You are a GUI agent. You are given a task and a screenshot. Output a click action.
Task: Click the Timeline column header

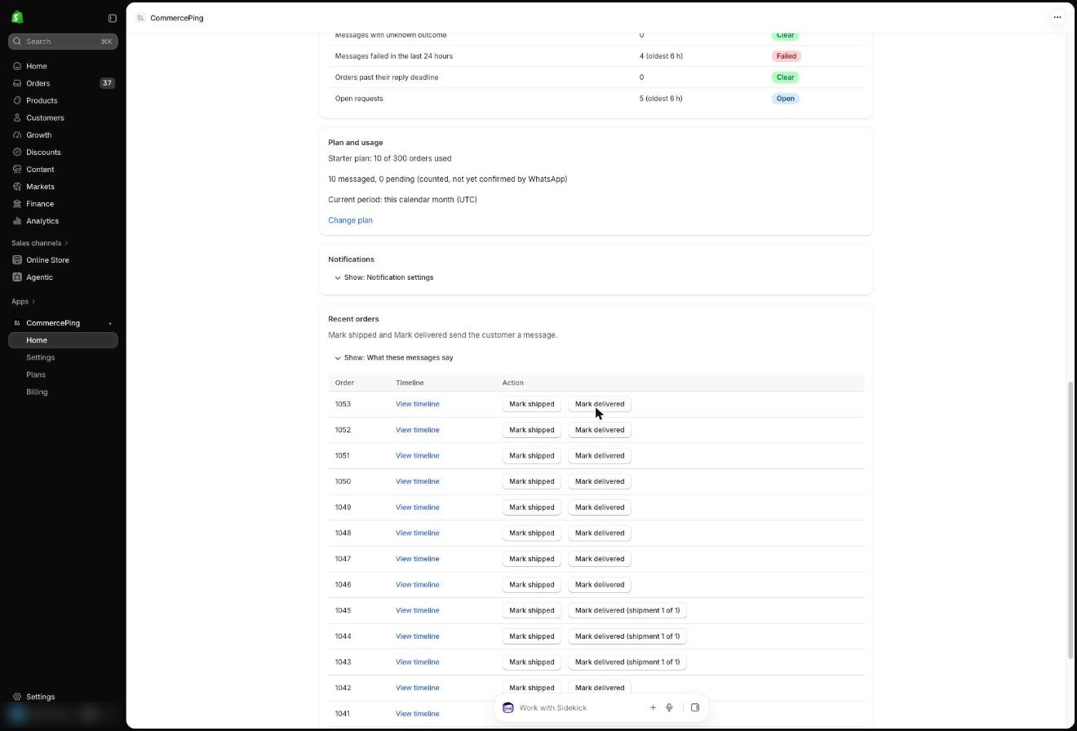(x=410, y=383)
